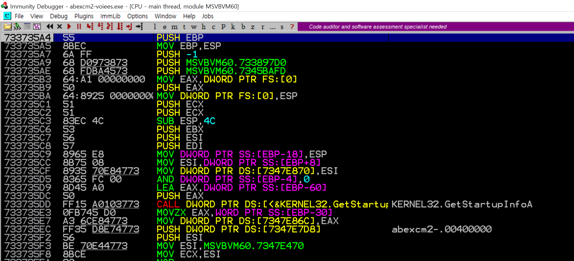
Task: Show References with 'r' button
Action: pos(263,27)
